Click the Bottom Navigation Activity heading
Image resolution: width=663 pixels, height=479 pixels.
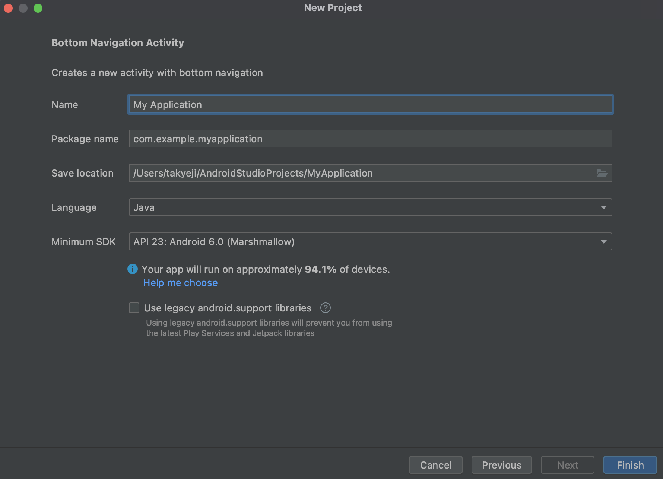pos(118,43)
